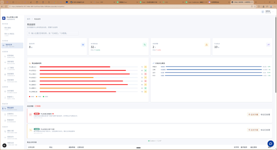
Task: Click the orange bar scoring 55
Action: point(66,77)
